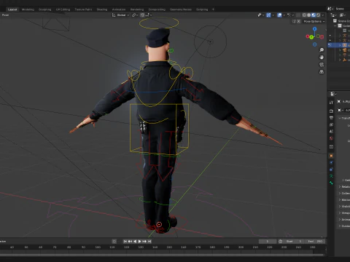The image size is (350, 262).
Task: Expand the Relations panel in properties
Action: click(x=340, y=186)
